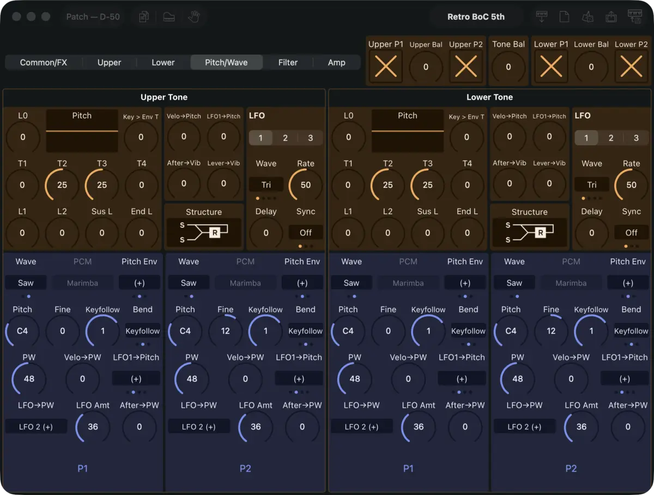Viewport: 654px width, 495px height.
Task: Open Lower Tone P2 LFO1→Pitch (+) selector
Action: pyautogui.click(x=625, y=378)
